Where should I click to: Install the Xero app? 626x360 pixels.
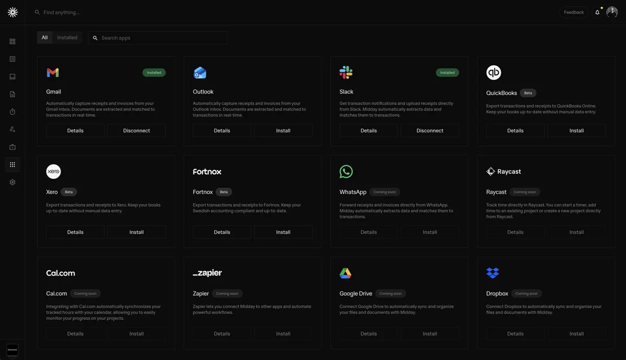137,232
